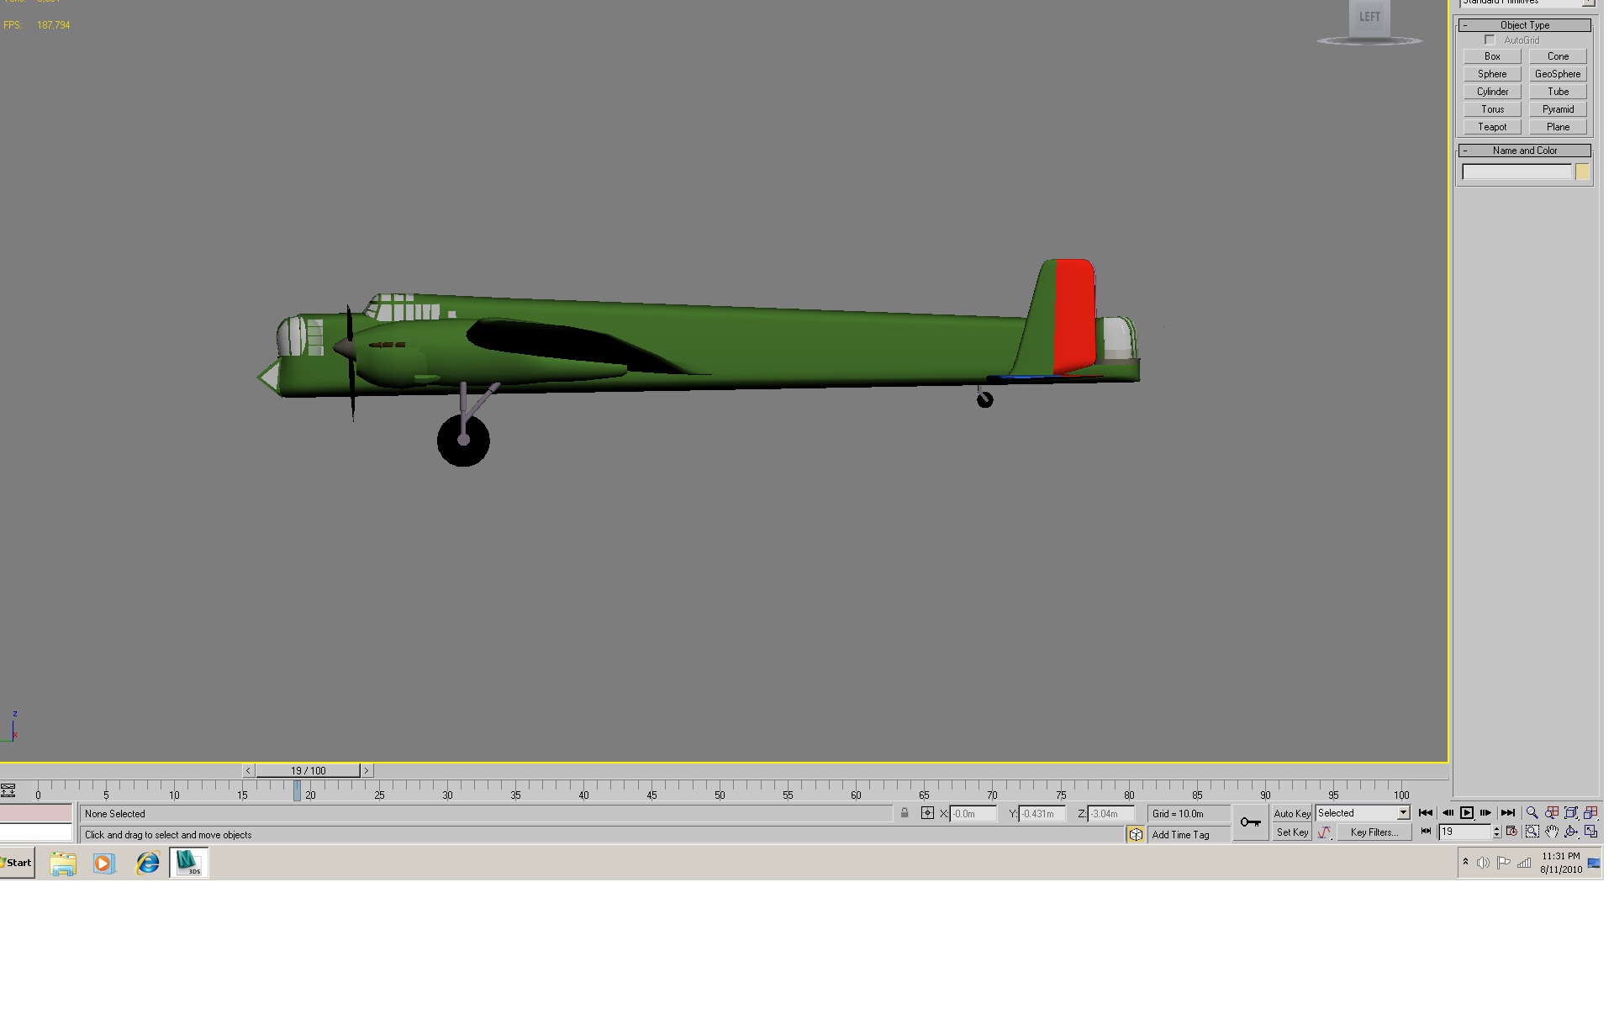Select the Zoom magnifier tool
The width and height of the screenshot is (1614, 1009).
point(1532,813)
